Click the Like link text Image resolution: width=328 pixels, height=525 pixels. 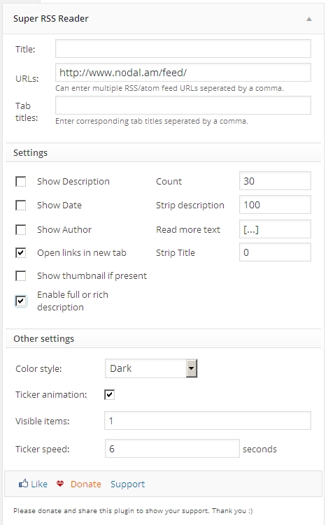pyautogui.click(x=39, y=484)
